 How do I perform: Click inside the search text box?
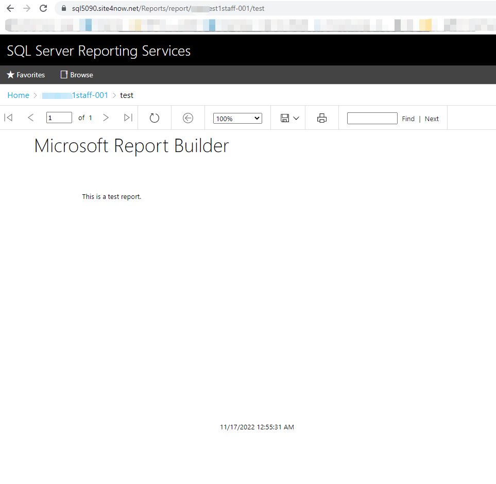(x=372, y=118)
